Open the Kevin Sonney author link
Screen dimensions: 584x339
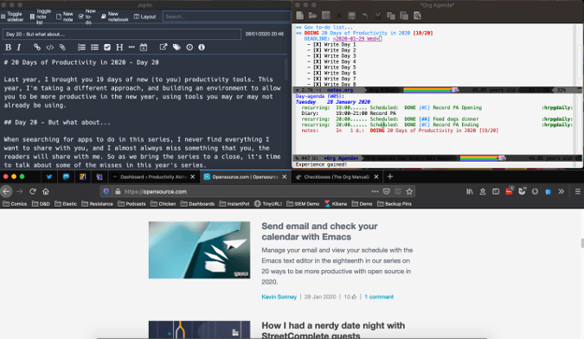279,297
